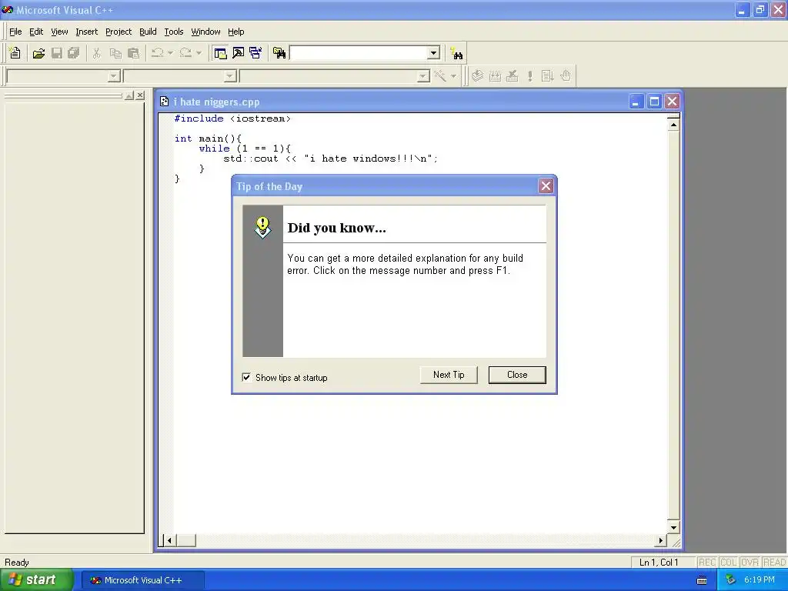Click the Compile toolbar icon
Viewport: 788px width, 591px height.
477,76
